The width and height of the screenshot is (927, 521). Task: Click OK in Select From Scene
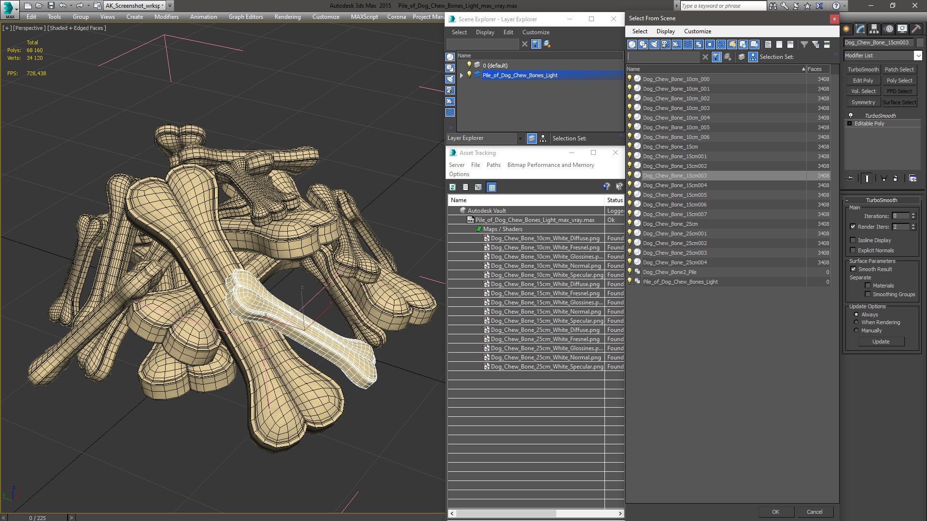click(x=775, y=512)
